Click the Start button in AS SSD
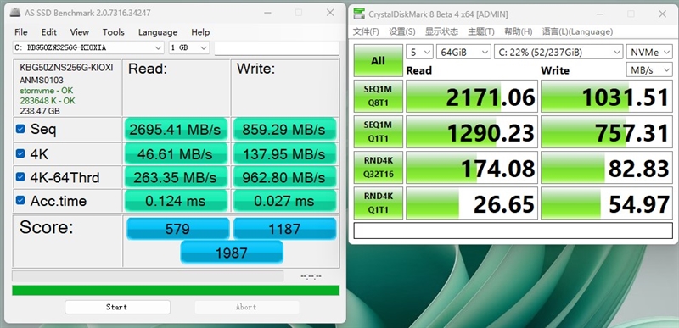This screenshot has width=679, height=328. pos(117,307)
